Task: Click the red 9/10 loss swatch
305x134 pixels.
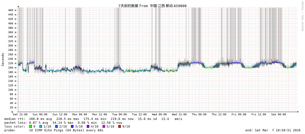Action: [120, 126]
